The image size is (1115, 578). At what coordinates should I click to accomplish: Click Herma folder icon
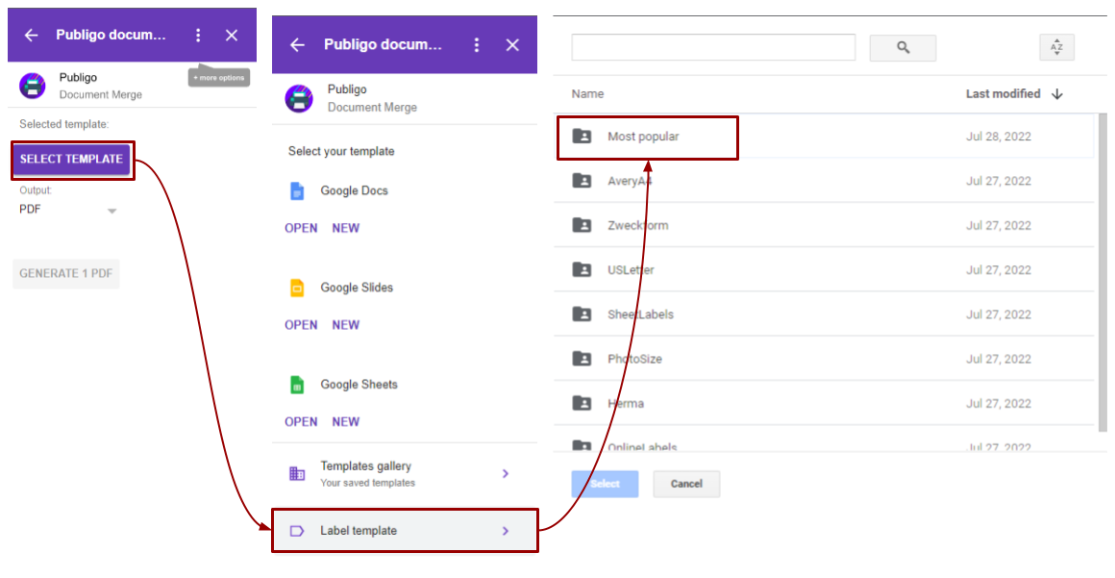coord(582,403)
